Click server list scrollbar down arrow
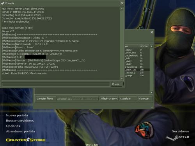The width and height of the screenshot is (195, 146). pos(151,92)
